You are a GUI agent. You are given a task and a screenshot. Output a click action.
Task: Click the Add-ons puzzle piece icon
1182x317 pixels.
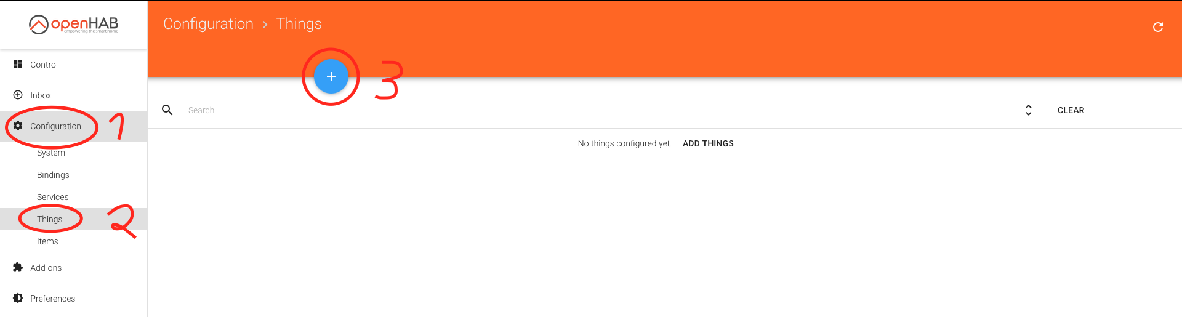[x=18, y=267]
